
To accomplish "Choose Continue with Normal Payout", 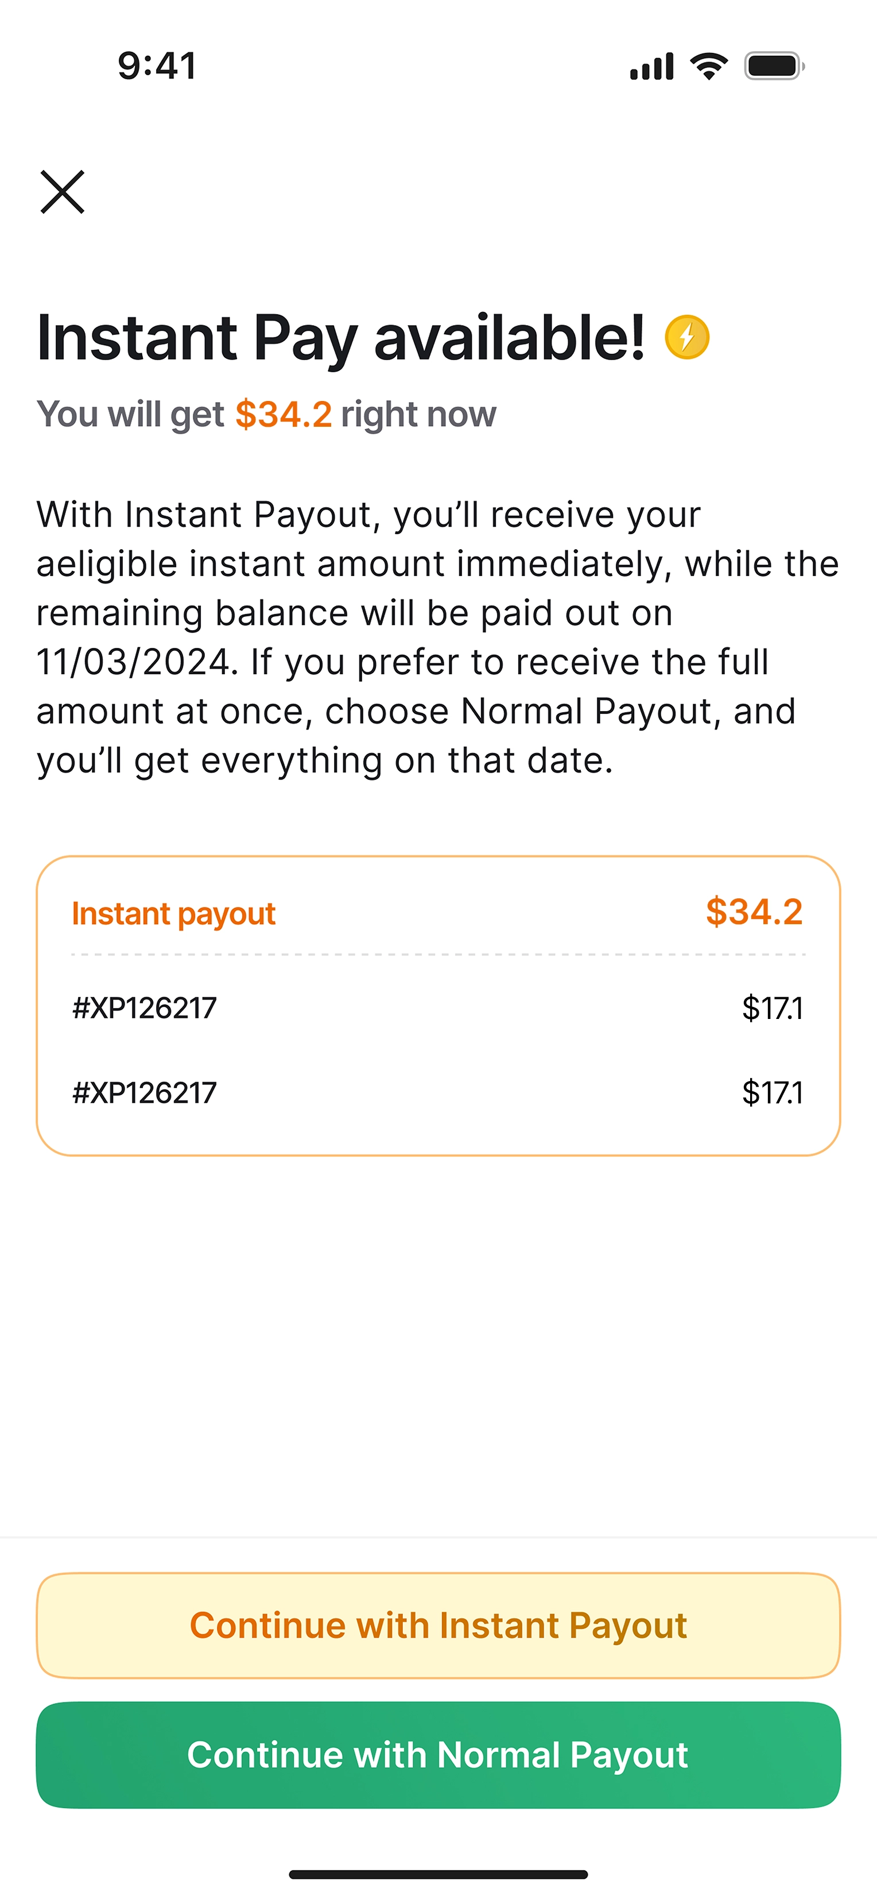I will click(438, 1755).
